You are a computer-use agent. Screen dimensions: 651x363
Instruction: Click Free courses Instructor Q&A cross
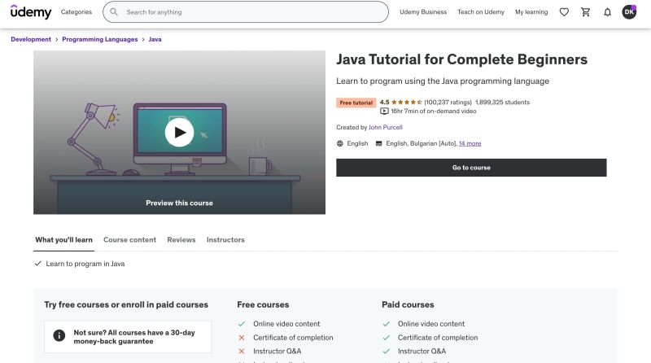click(242, 352)
